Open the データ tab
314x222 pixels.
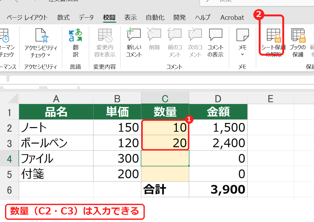point(86,18)
